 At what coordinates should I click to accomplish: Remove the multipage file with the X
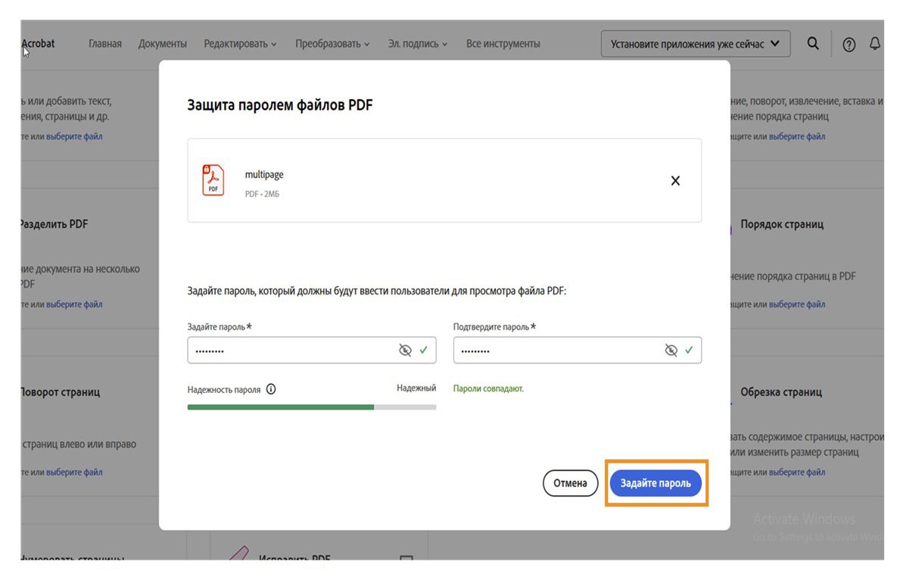coord(674,180)
